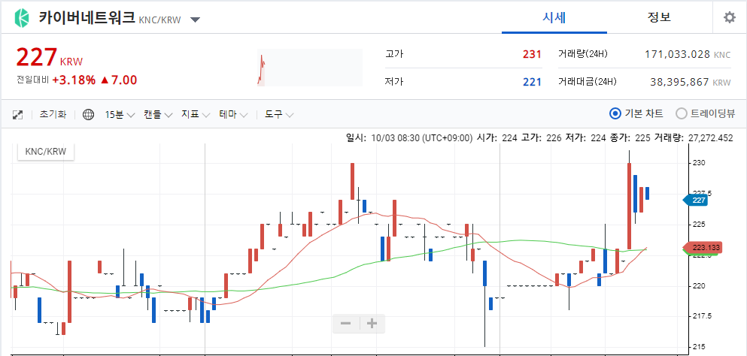Click the 230 y-axis price label

coord(700,163)
